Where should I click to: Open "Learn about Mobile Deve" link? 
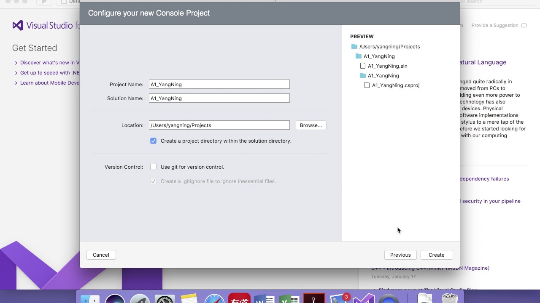(50, 83)
